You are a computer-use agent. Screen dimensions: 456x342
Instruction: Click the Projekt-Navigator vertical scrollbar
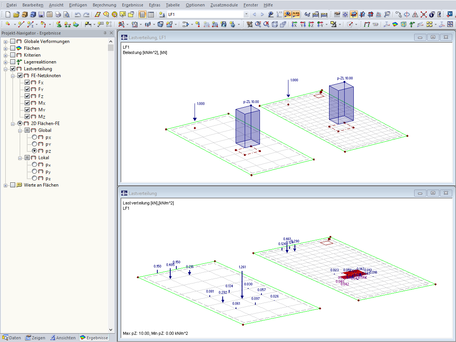pyautogui.click(x=111, y=185)
